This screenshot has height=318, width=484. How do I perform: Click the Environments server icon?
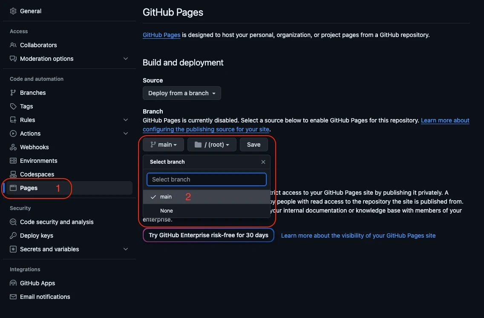(13, 161)
